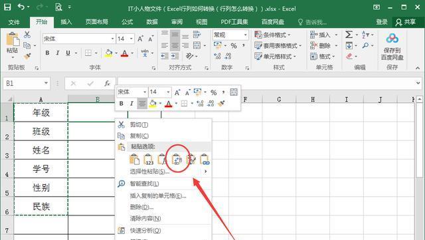Choose the first plain Paste option icon
The width and height of the screenshot is (425, 240).
(134, 159)
